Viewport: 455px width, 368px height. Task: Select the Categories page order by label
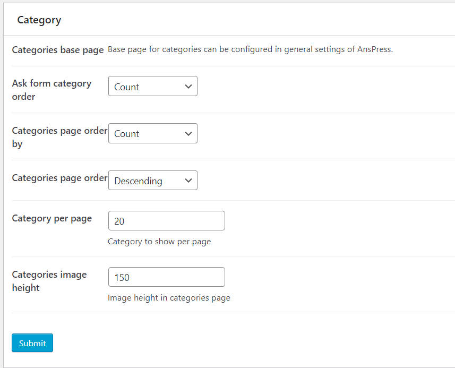(59, 137)
